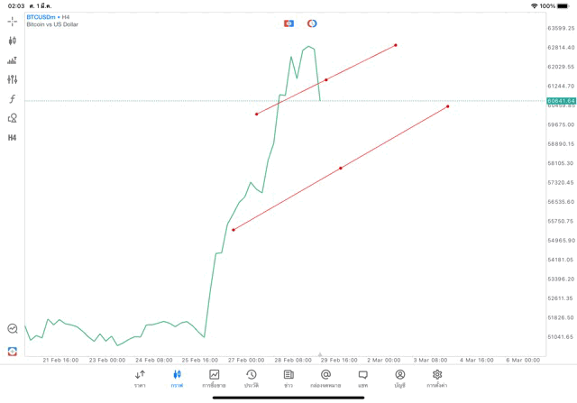The image size is (577, 403).
Task: Open chart search magnifier icon
Action: 12,329
